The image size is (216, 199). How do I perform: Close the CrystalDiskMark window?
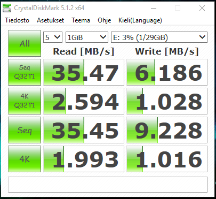(x=202, y=8)
